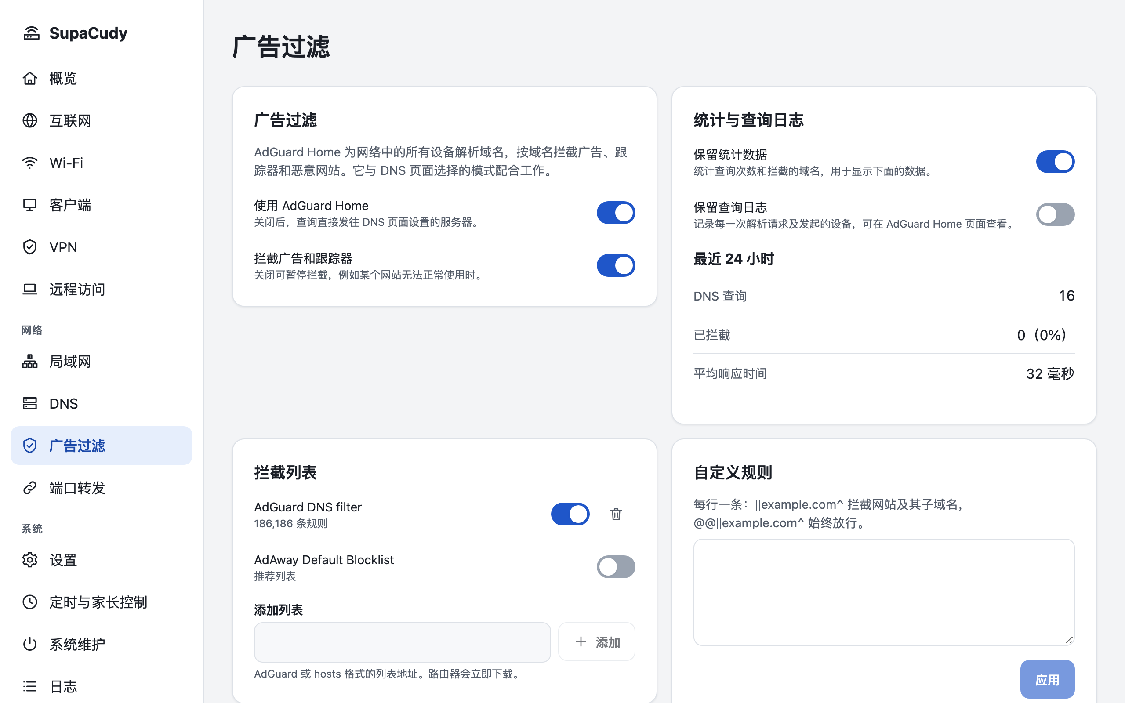Click the shield icon beside VPN

pos(30,247)
